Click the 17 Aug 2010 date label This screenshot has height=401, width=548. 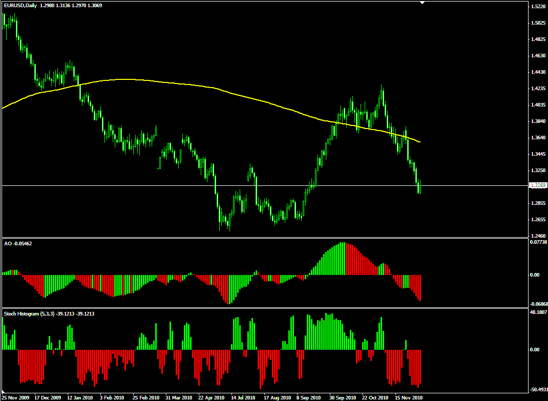pyautogui.click(x=277, y=398)
